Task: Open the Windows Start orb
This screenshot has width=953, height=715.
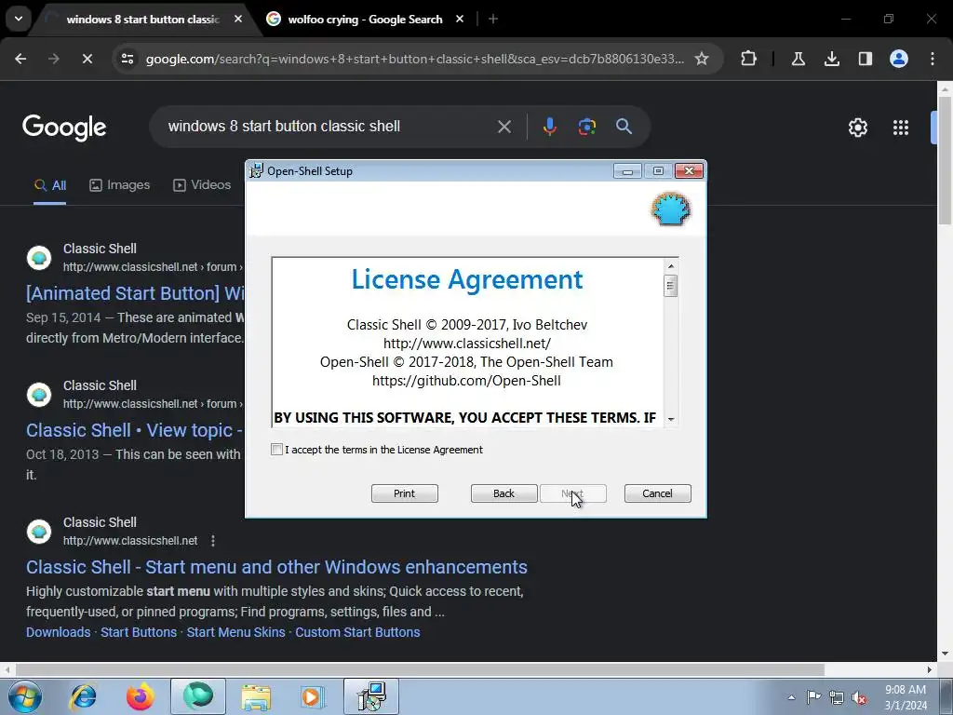Action: coord(25,696)
